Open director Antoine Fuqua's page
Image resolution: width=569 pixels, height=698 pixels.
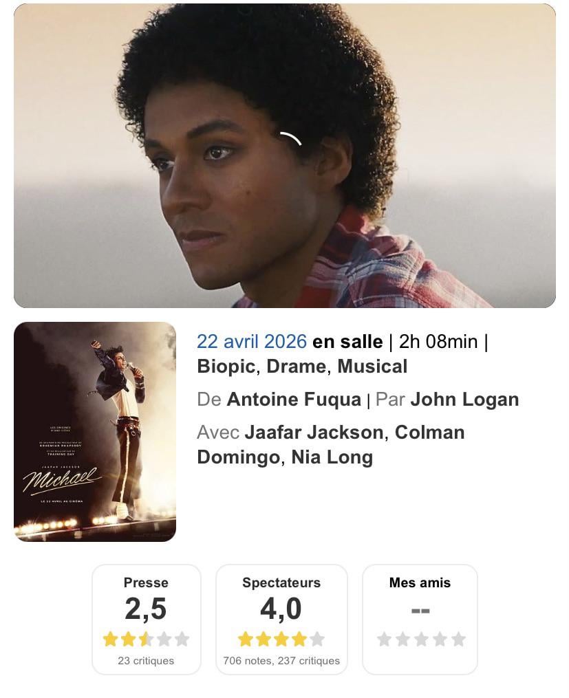[x=294, y=400]
